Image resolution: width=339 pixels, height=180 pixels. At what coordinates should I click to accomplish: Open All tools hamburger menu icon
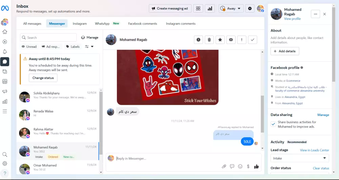click(x=5, y=111)
